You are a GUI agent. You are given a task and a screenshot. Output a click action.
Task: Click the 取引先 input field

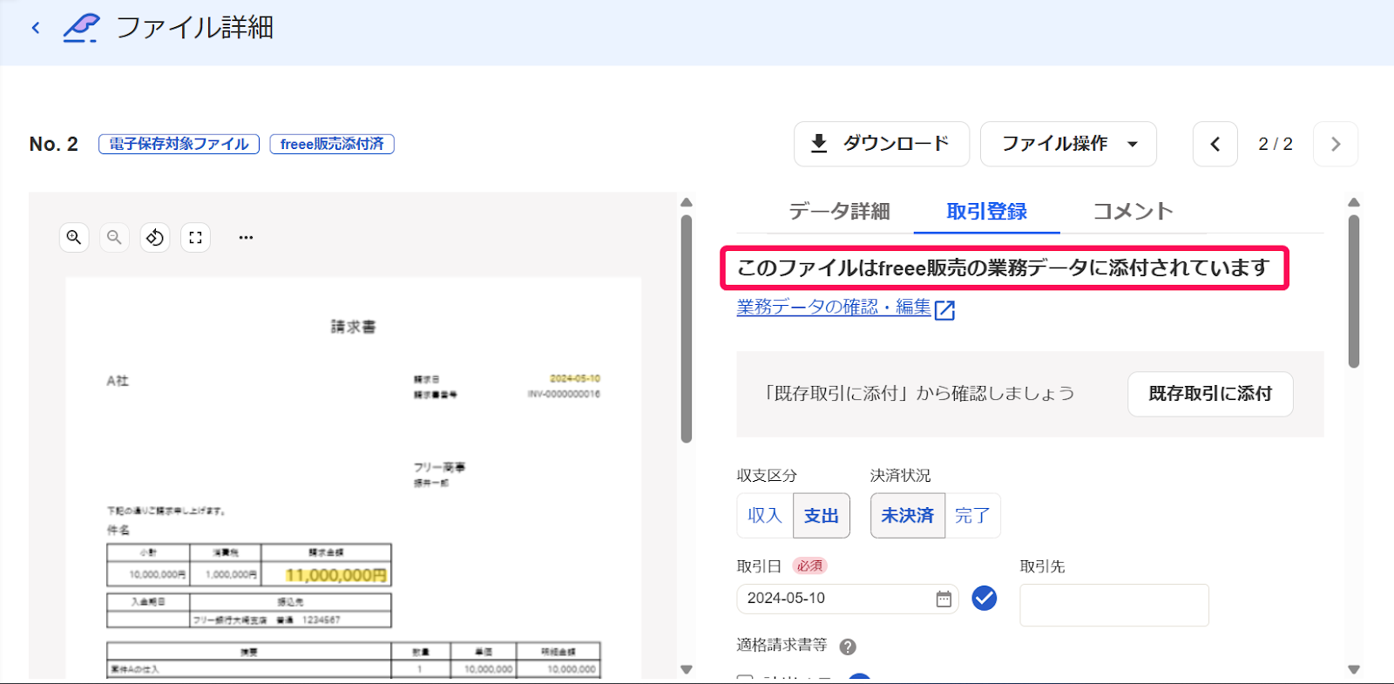pos(1114,605)
